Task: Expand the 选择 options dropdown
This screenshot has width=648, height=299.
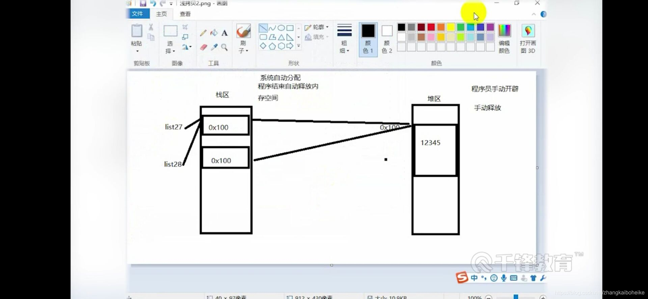Action: (x=173, y=51)
